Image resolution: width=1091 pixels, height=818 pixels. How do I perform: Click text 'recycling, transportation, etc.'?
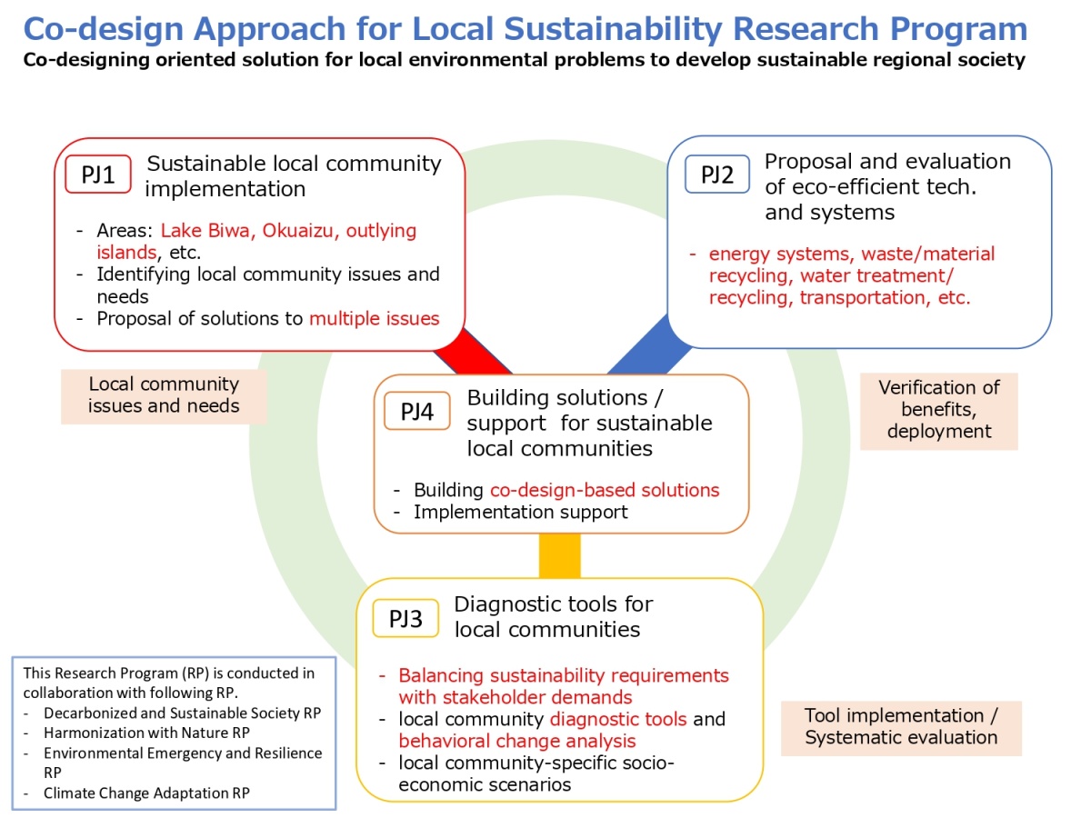(x=840, y=297)
